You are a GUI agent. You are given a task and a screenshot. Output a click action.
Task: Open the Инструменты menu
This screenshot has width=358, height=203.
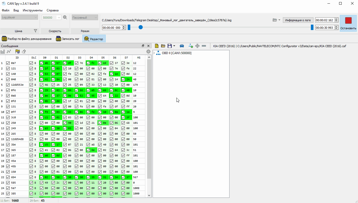[33, 10]
